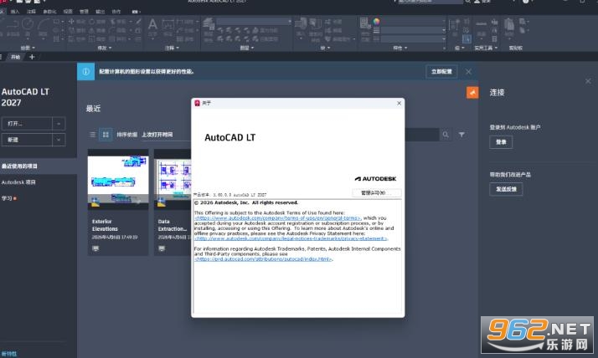Open the autocad attributions index link

(263, 259)
